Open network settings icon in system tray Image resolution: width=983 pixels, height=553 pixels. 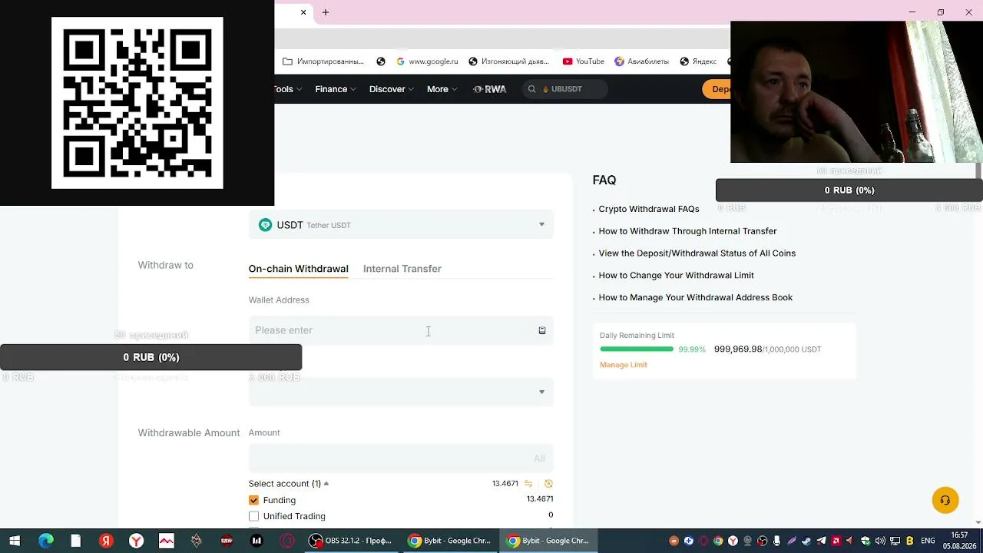click(x=895, y=541)
